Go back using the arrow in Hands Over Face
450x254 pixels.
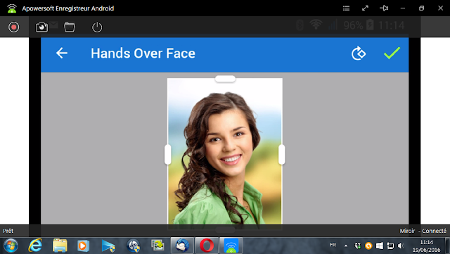(x=62, y=53)
